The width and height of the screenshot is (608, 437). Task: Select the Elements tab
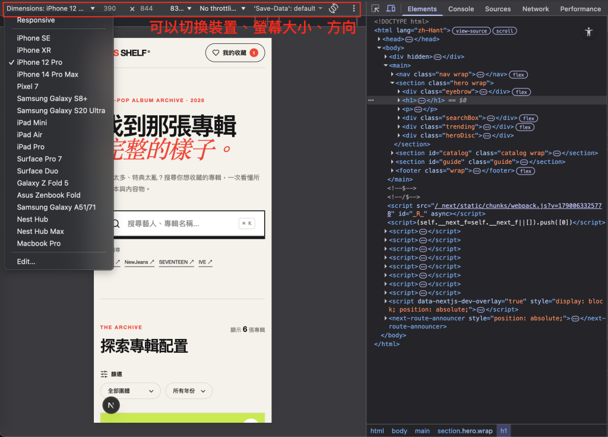tap(422, 9)
